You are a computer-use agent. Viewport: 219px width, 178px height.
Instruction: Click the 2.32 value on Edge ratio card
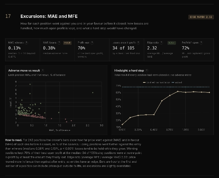coord(152,48)
